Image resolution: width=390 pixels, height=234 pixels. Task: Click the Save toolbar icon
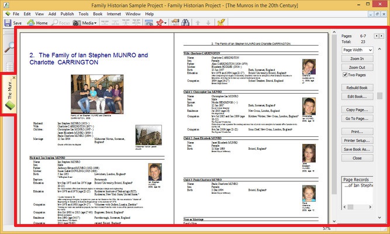pyautogui.click(x=12, y=23)
